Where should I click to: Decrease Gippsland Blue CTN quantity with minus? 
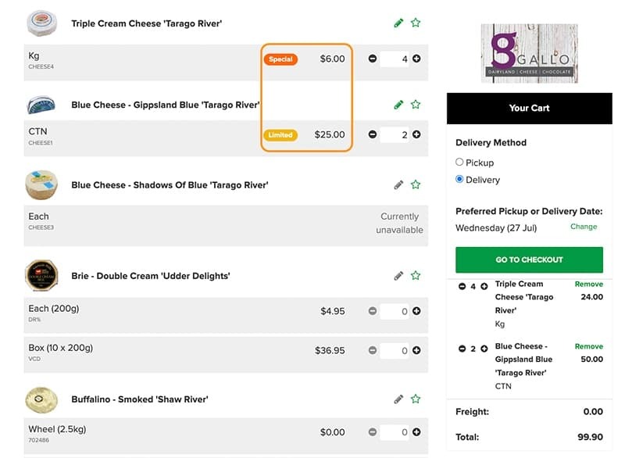pyautogui.click(x=373, y=134)
